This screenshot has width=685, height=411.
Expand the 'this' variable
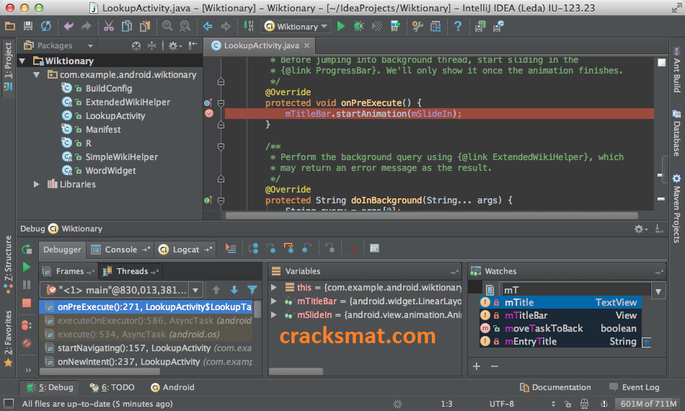pyautogui.click(x=274, y=288)
